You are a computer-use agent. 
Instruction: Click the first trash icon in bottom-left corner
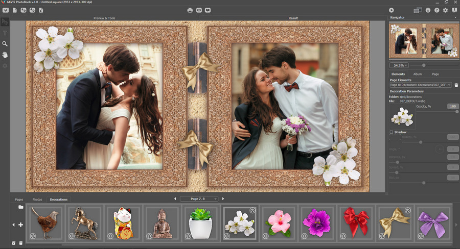point(13,243)
